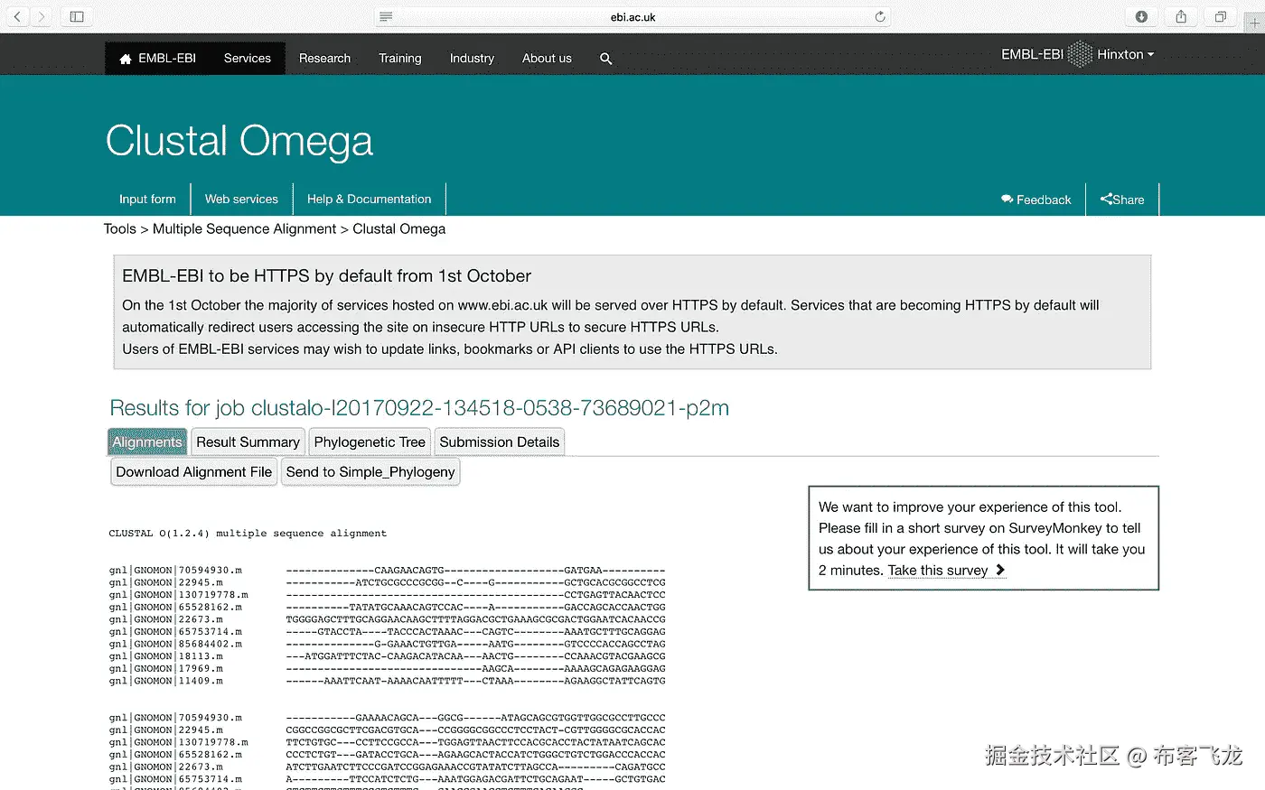Click the Feedback speech bubble button
This screenshot has width=1265, height=790.
pos(1035,200)
